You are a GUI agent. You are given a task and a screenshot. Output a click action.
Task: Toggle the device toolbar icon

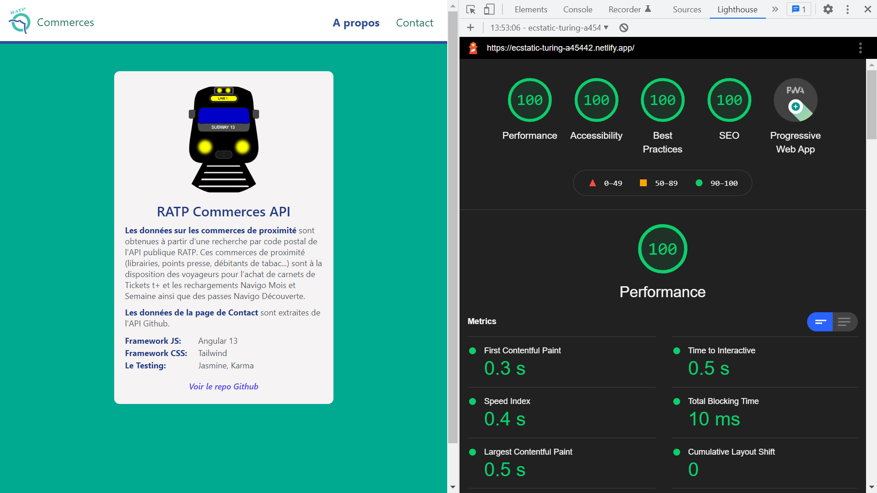(x=489, y=9)
